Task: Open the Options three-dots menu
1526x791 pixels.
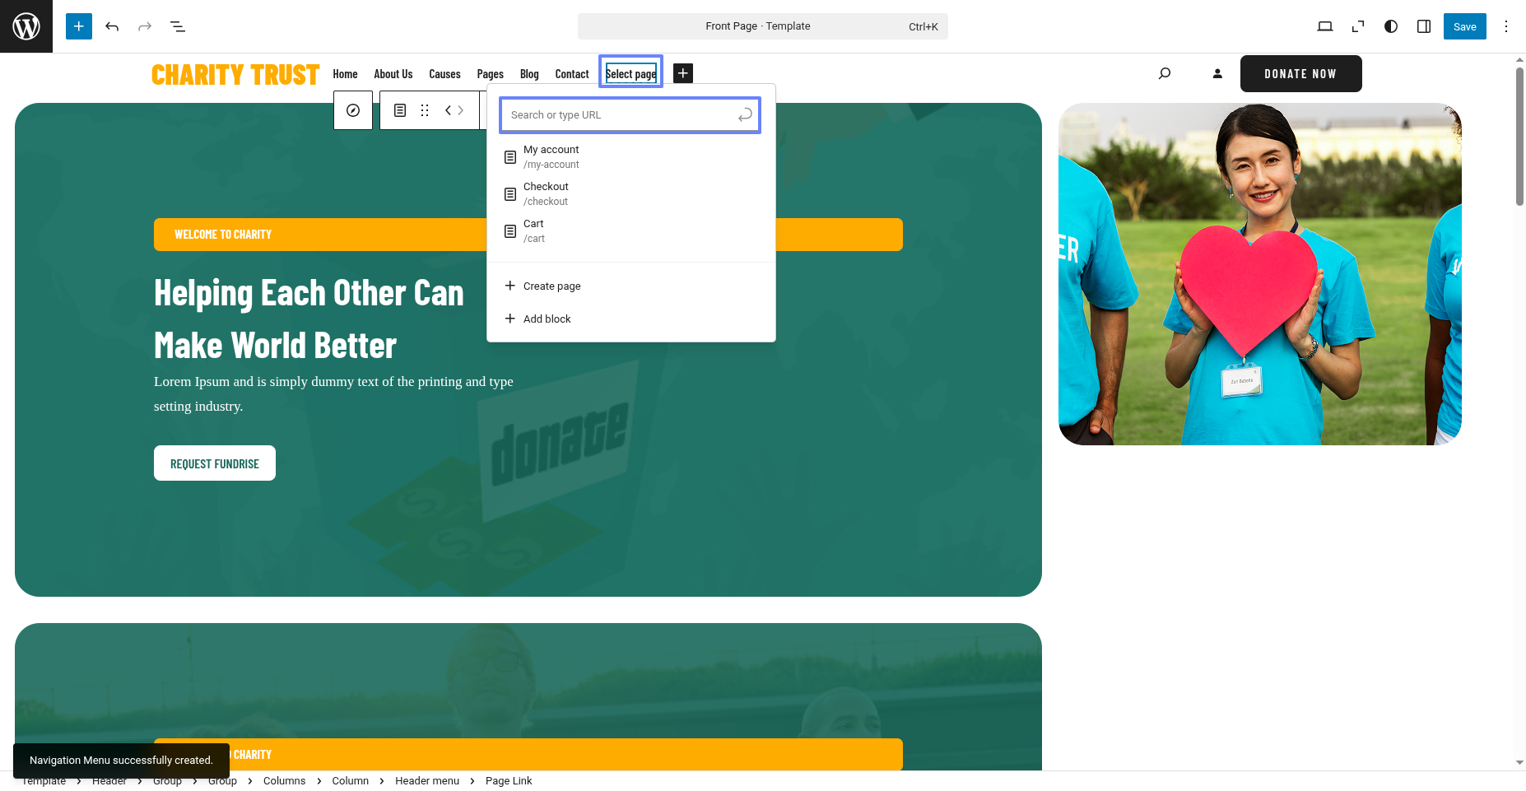Action: click(1505, 26)
